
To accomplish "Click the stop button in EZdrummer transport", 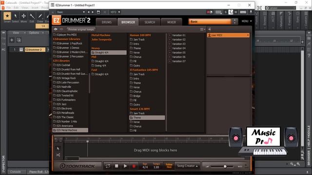I will tap(117, 166).
